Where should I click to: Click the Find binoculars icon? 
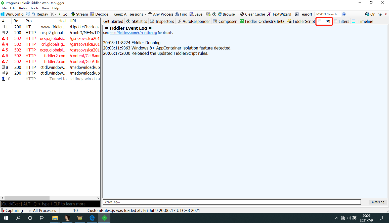point(177,14)
